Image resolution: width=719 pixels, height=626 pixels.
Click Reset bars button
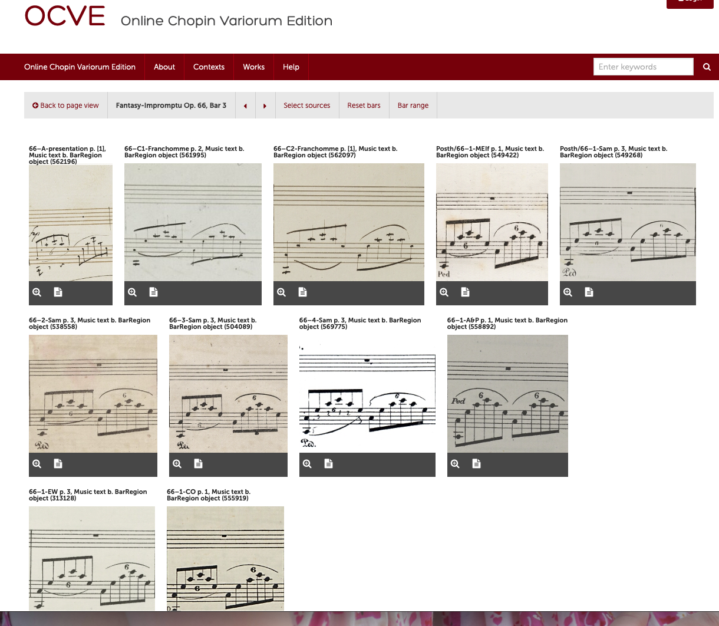point(364,106)
